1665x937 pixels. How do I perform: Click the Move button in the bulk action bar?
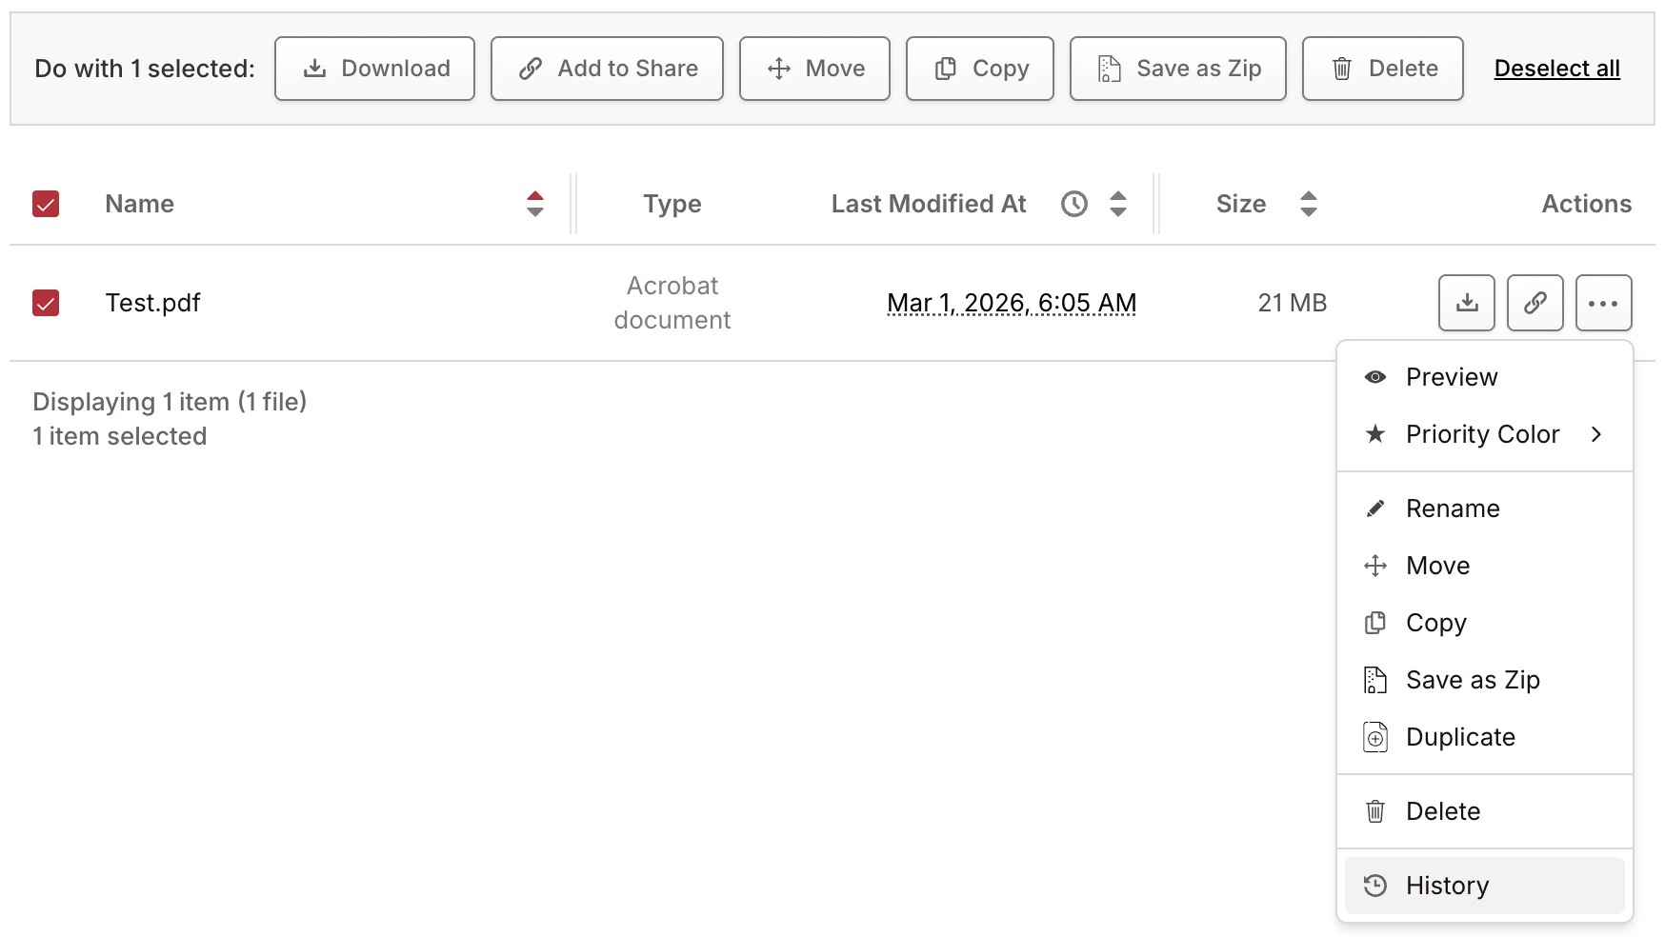pyautogui.click(x=814, y=69)
